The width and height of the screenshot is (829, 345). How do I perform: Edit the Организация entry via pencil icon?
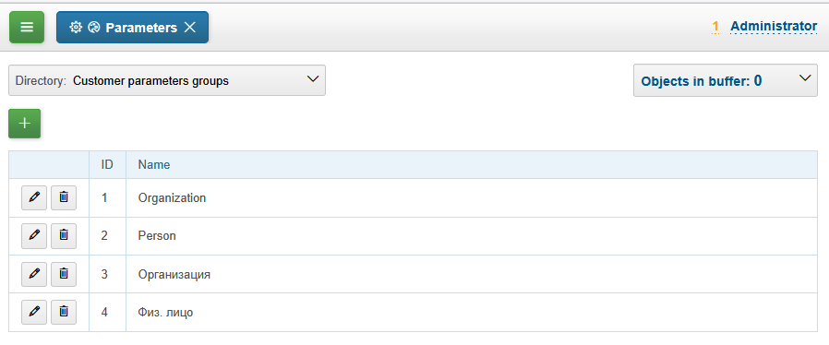point(34,274)
